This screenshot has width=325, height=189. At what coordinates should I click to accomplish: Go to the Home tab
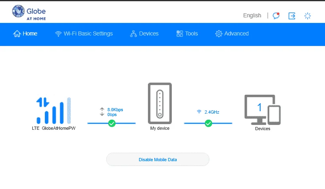[x=25, y=34]
